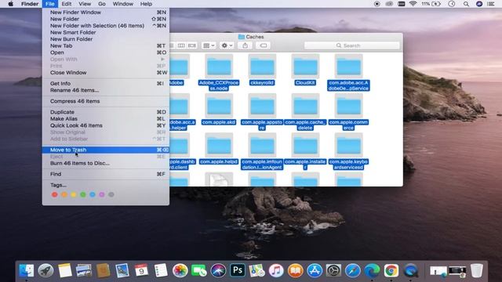The width and height of the screenshot is (502, 282).
Task: Select New Smart Folder
Action: 106,32
